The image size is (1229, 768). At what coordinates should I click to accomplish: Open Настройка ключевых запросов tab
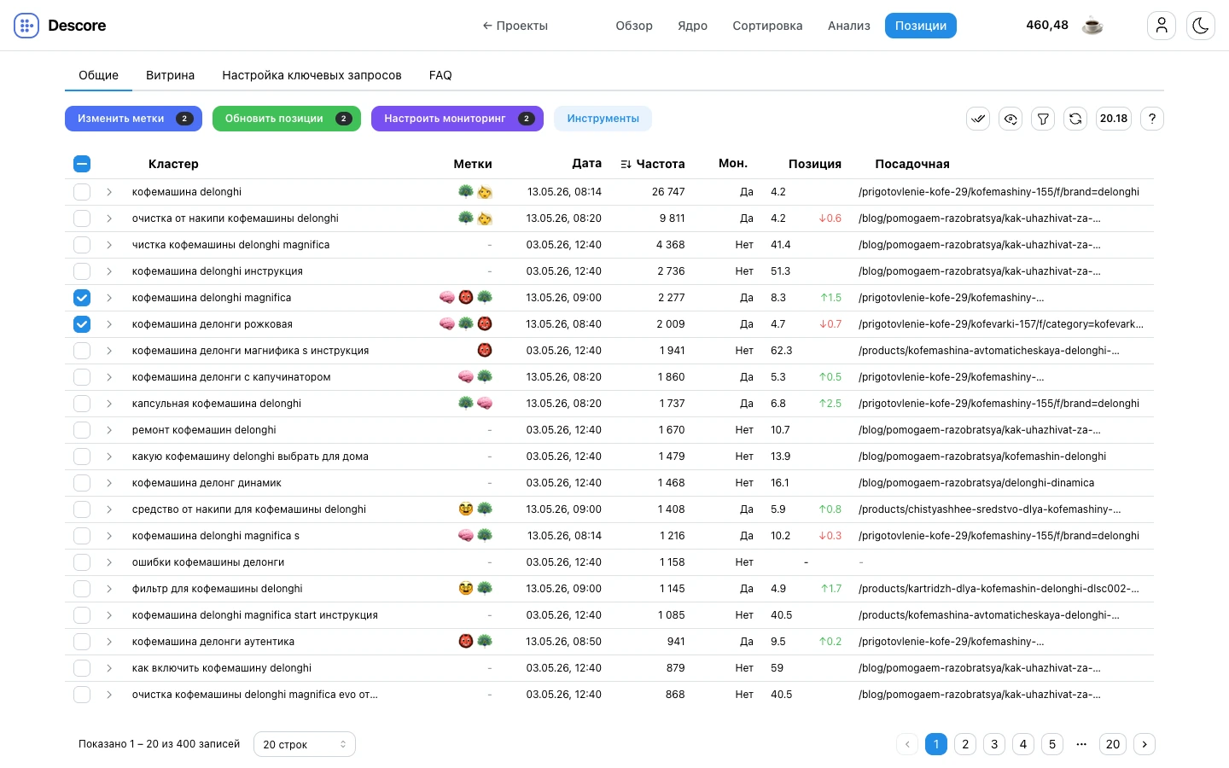(312, 75)
